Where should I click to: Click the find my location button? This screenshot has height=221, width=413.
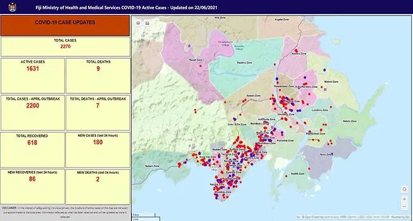click(x=404, y=190)
